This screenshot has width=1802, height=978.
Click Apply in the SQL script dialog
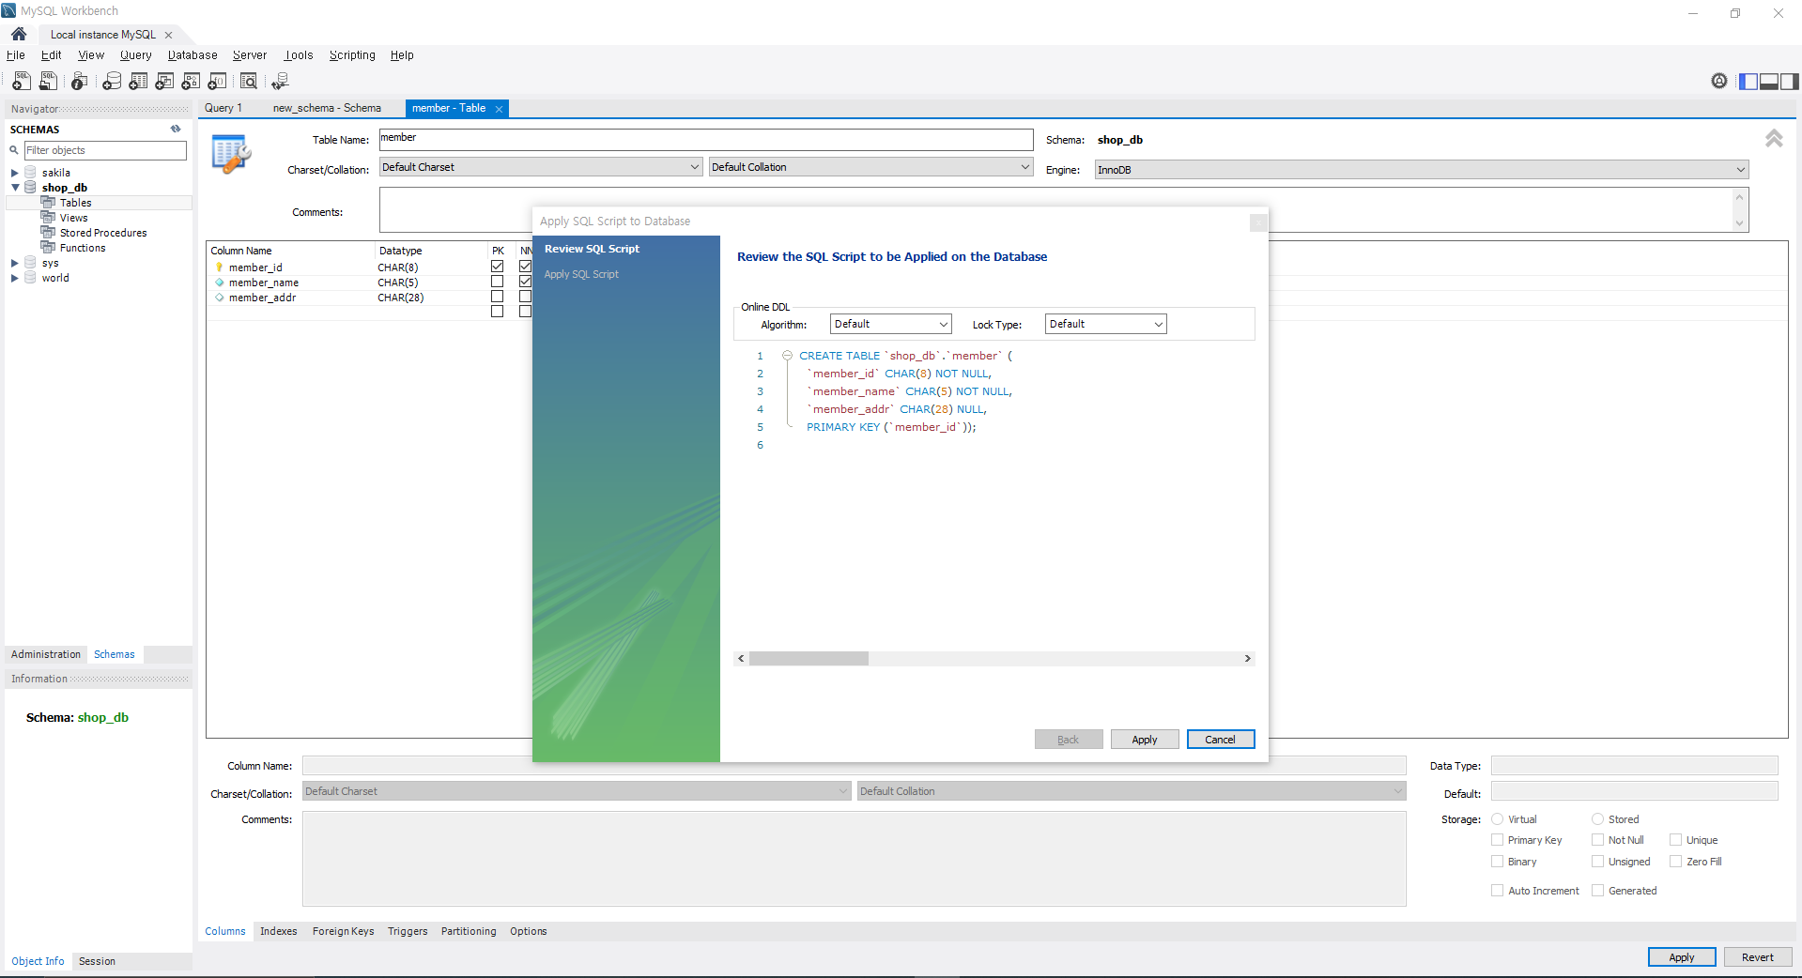[1145, 740]
